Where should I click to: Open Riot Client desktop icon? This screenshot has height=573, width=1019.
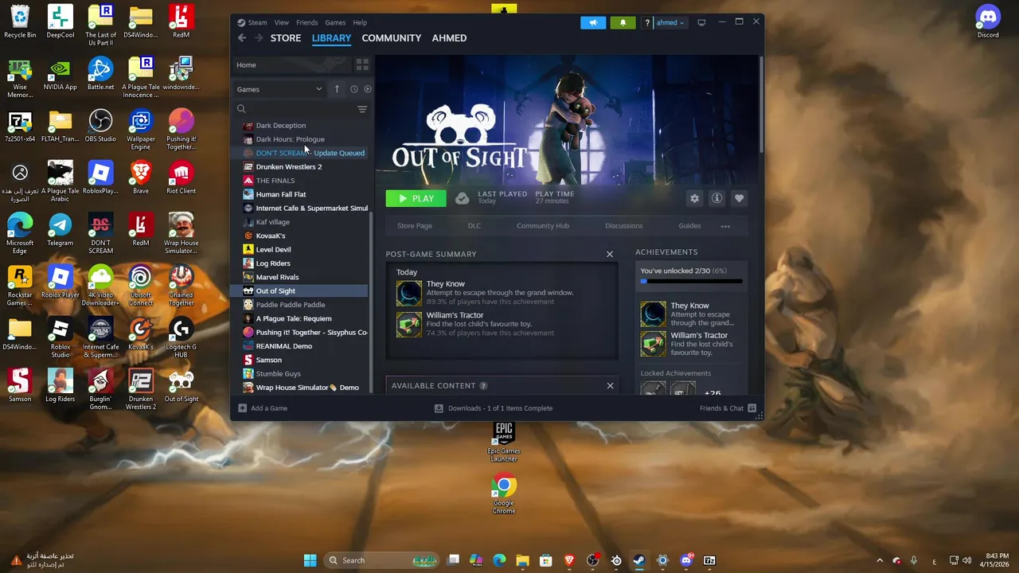tap(181, 177)
